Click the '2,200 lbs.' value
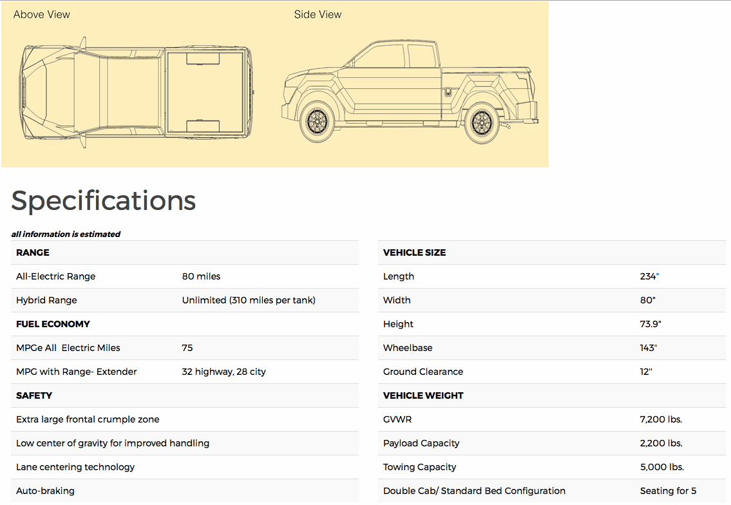The height and width of the screenshot is (505, 731). pyautogui.click(x=661, y=443)
